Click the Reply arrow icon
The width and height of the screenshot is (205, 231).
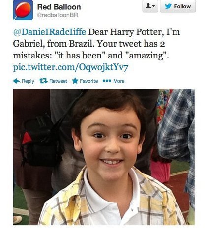17,81
